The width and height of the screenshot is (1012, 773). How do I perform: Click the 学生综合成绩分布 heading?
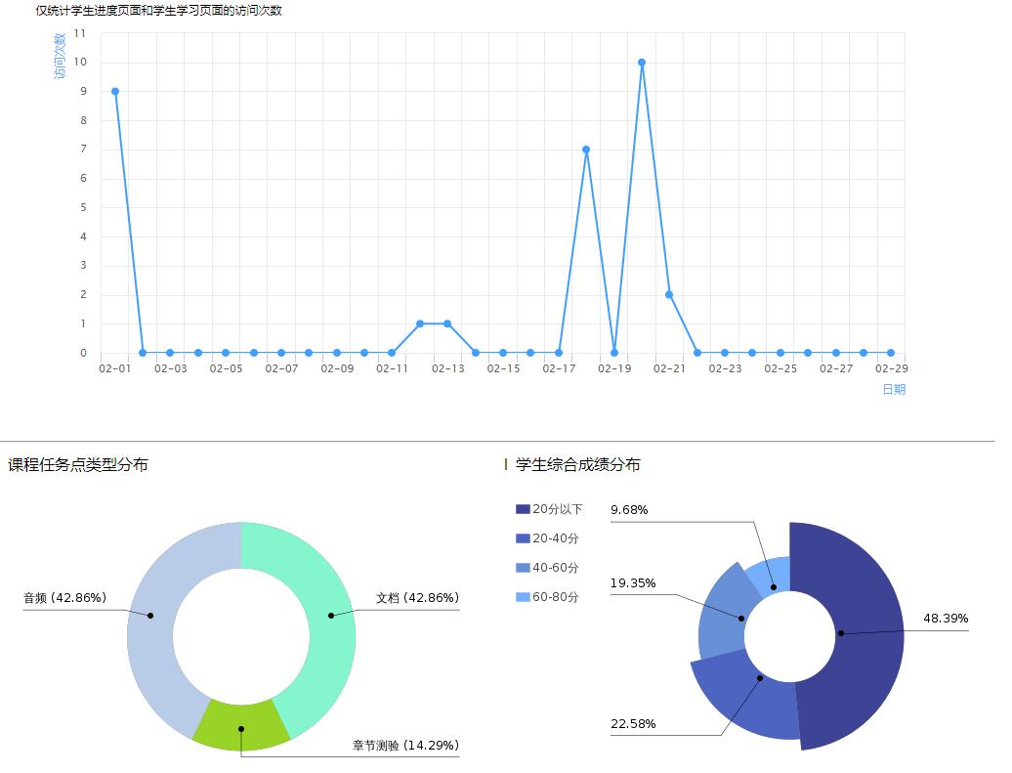coord(577,465)
